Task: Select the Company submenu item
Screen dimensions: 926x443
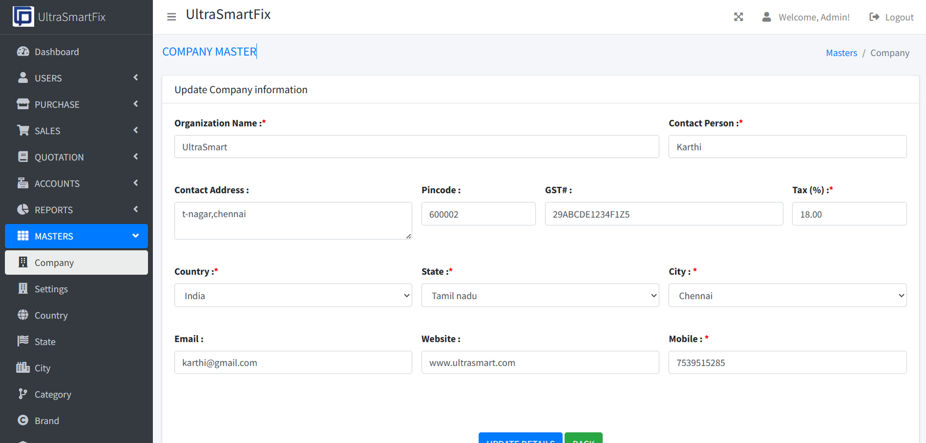Action: [76, 263]
